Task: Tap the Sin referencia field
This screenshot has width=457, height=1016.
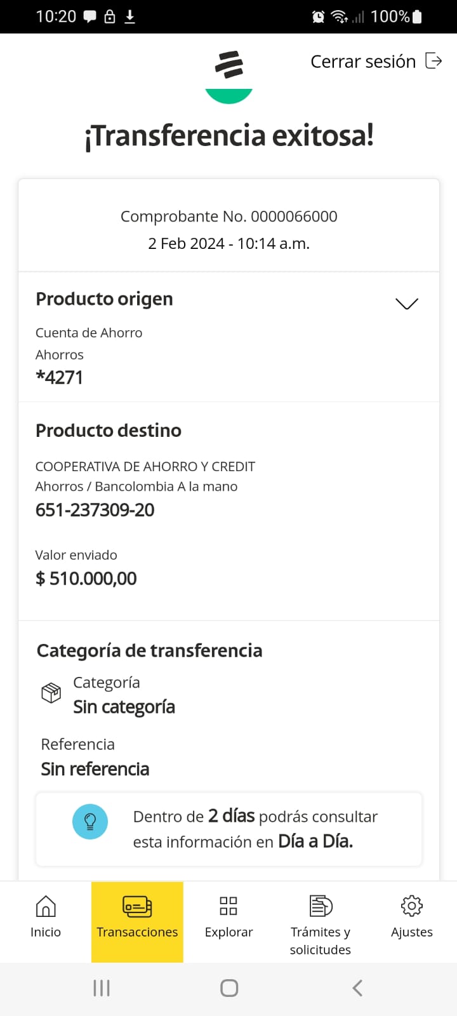Action: click(x=95, y=769)
